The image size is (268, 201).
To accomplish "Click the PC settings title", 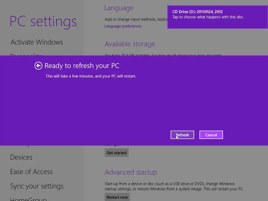I will (43, 21).
